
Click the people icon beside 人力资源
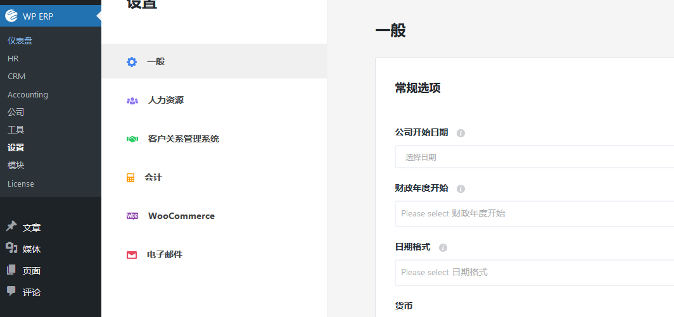(x=132, y=101)
